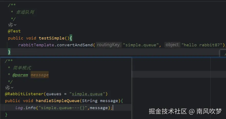Viewport: 226px width, 119px height.
Task: Click the highlighted opening brace after testSimple()
Action: 71,38
